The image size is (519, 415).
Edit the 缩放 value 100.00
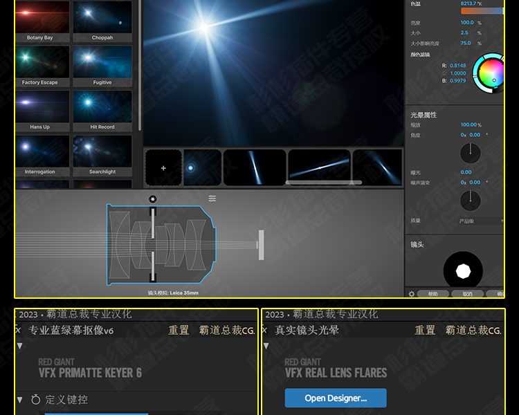click(468, 124)
